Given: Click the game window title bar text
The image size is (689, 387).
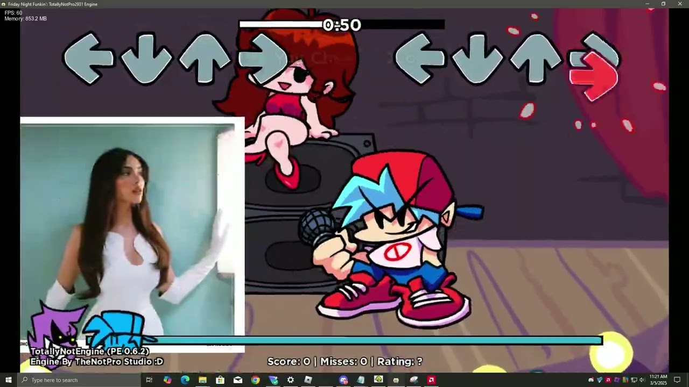Looking at the screenshot, I should pyautogui.click(x=53, y=4).
